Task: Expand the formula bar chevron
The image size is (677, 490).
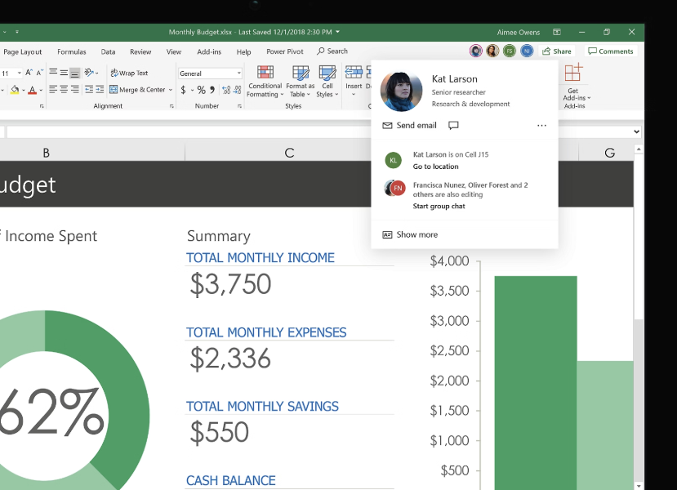Action: (x=636, y=131)
